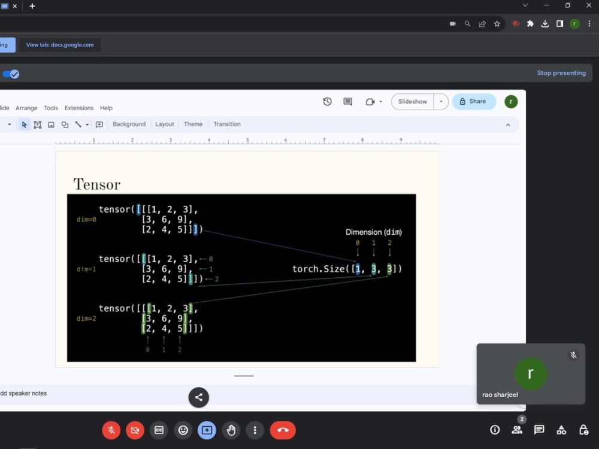This screenshot has height=449, width=599.
Task: Open the Help menu
Action: [x=106, y=108]
